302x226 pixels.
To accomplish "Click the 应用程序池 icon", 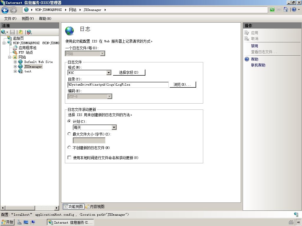I will (15, 48).
